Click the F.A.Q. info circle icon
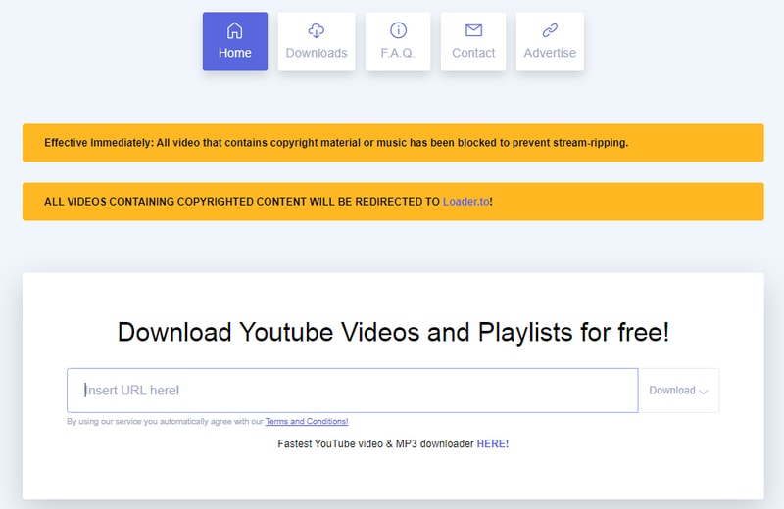The image size is (784, 509). (398, 30)
